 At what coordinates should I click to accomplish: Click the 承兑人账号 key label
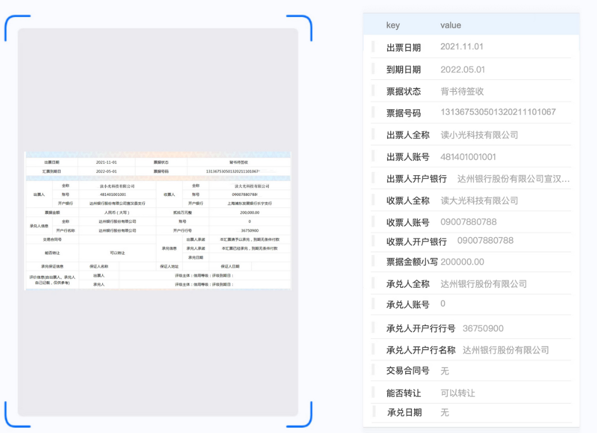(x=408, y=304)
